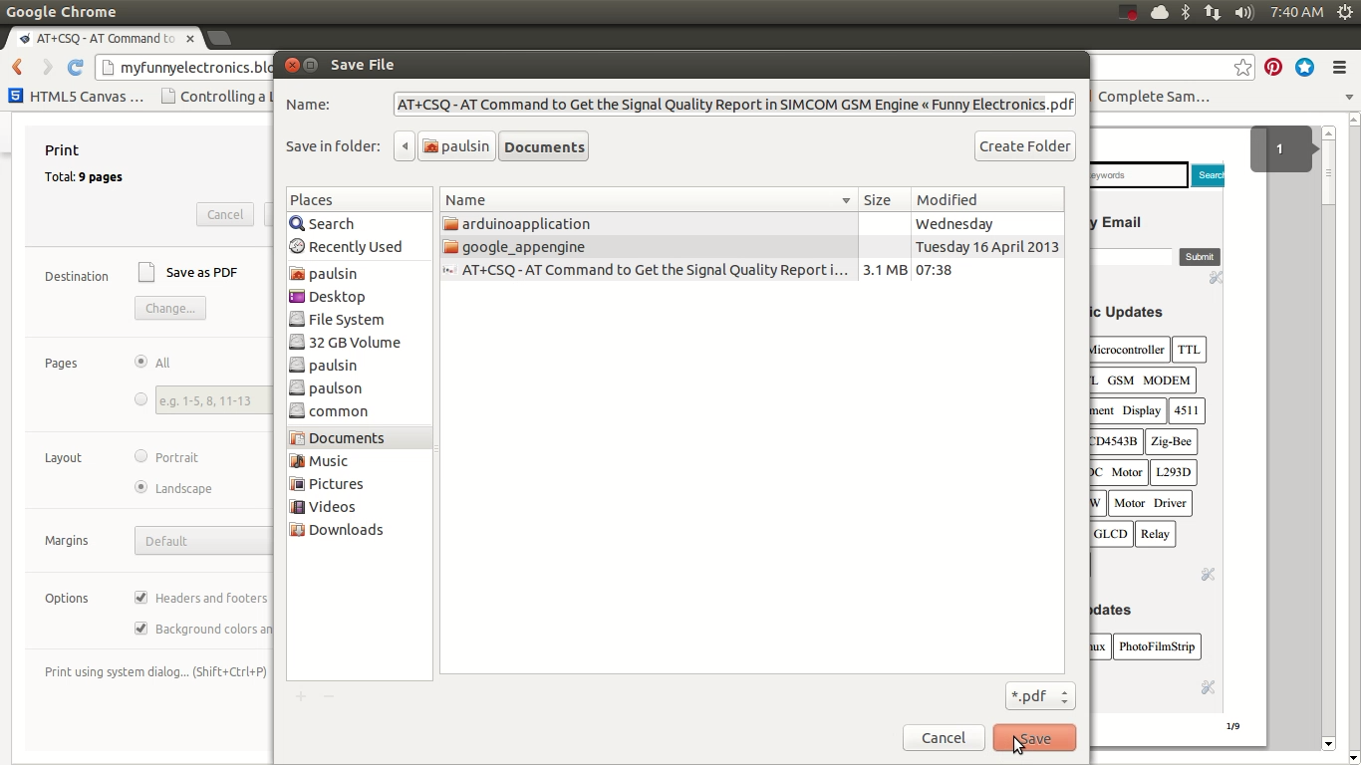This screenshot has width=1361, height=765.
Task: Click the Search magnifier icon in Places
Action: 297,224
